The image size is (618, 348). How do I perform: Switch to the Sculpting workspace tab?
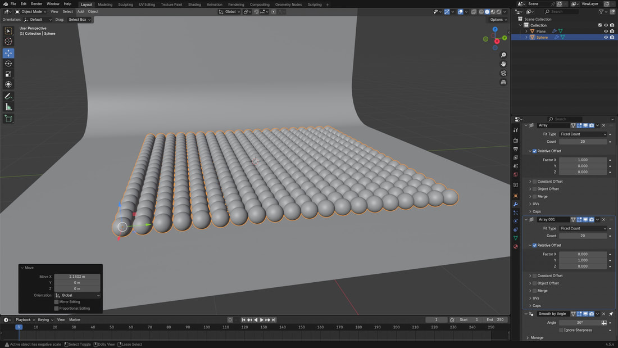point(125,4)
